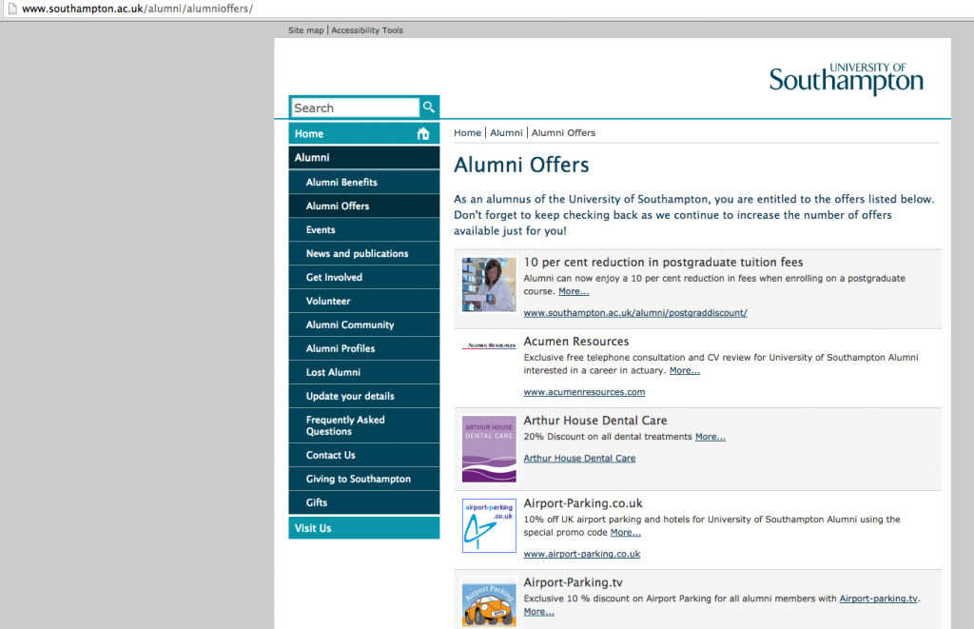This screenshot has height=629, width=974.
Task: Click the page icon in address bar
Action: tap(11, 9)
